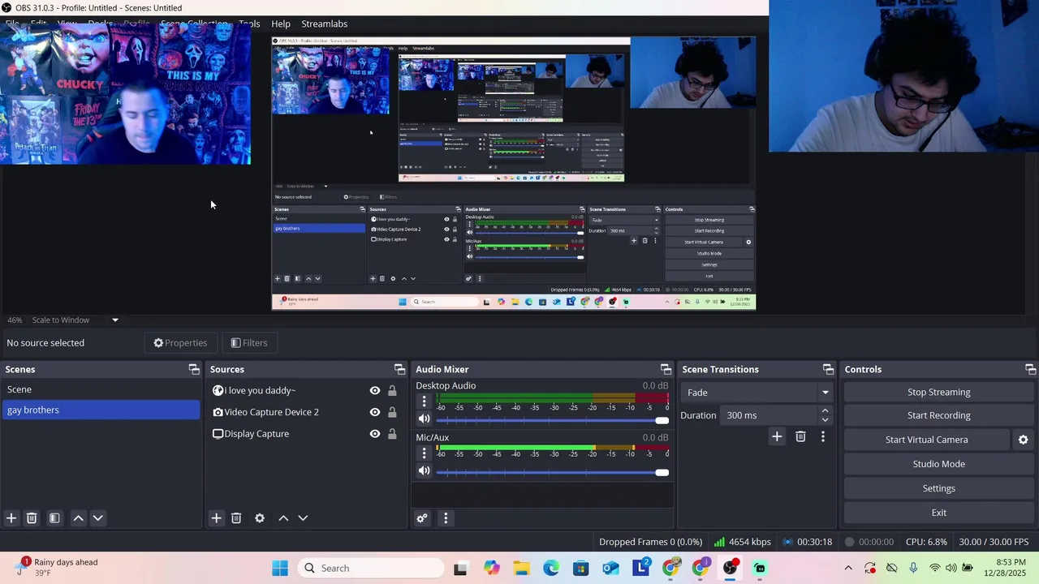Hide the Video Capture Device 2 source
The height and width of the screenshot is (584, 1039).
click(375, 412)
